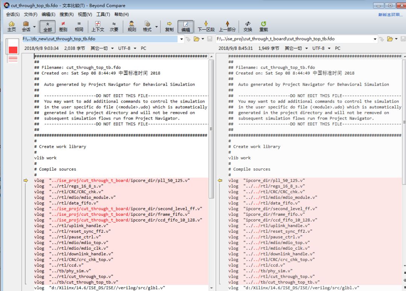Click the red difference overview thumbnail
The image size is (406, 291).
(x=13, y=50)
